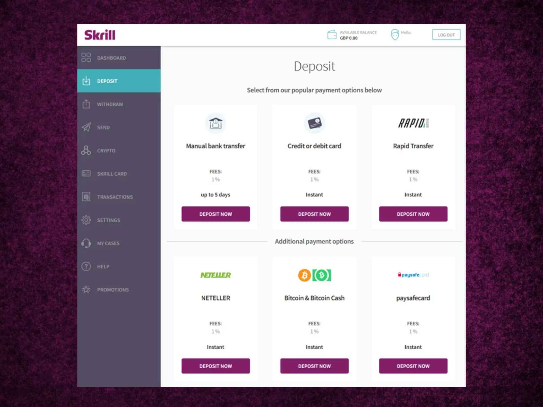Click the NETELLER Deposit Now button

(x=216, y=365)
